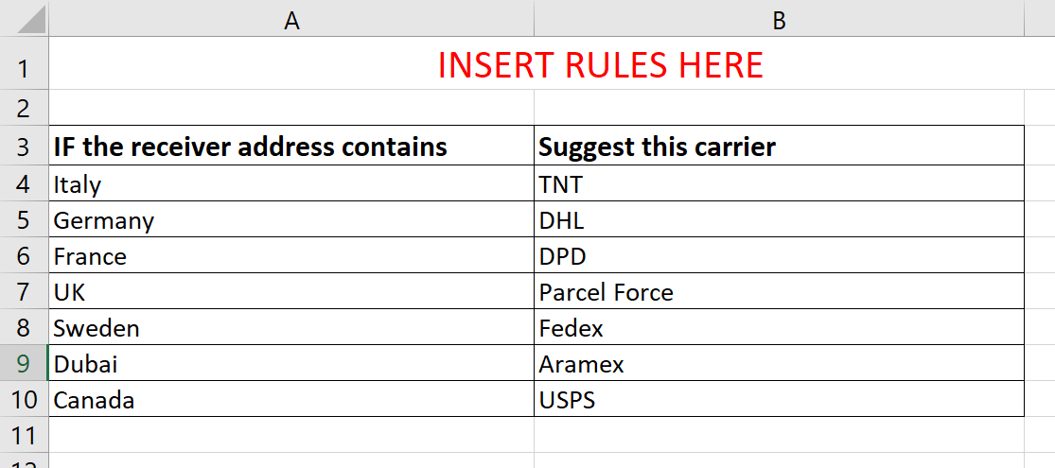
Task: Select column B header
Action: 779,20
